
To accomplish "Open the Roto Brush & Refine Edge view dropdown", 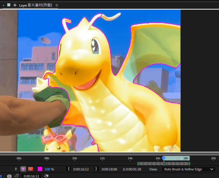I will pos(188,169).
